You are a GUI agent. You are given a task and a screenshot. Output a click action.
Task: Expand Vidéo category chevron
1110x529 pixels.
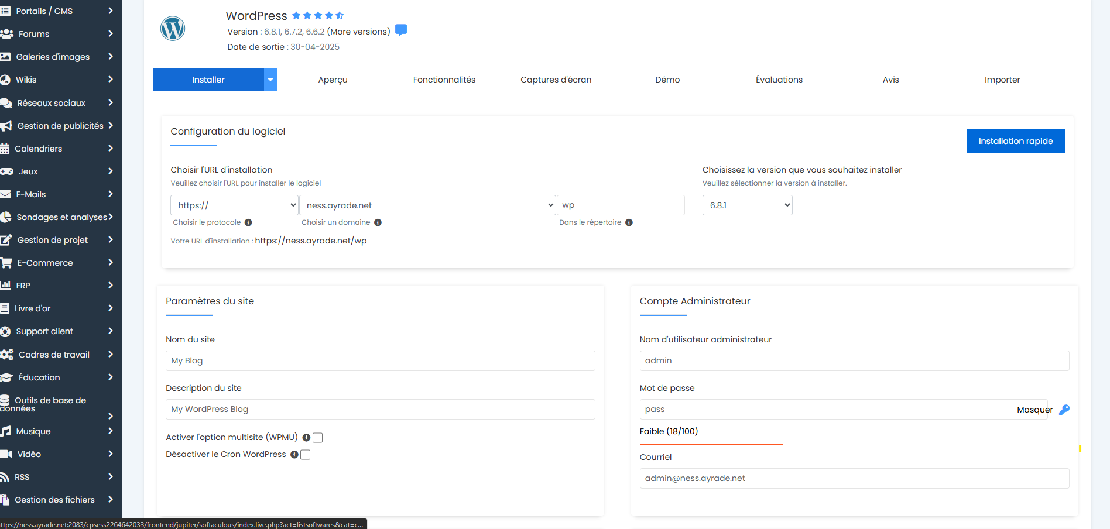(111, 454)
